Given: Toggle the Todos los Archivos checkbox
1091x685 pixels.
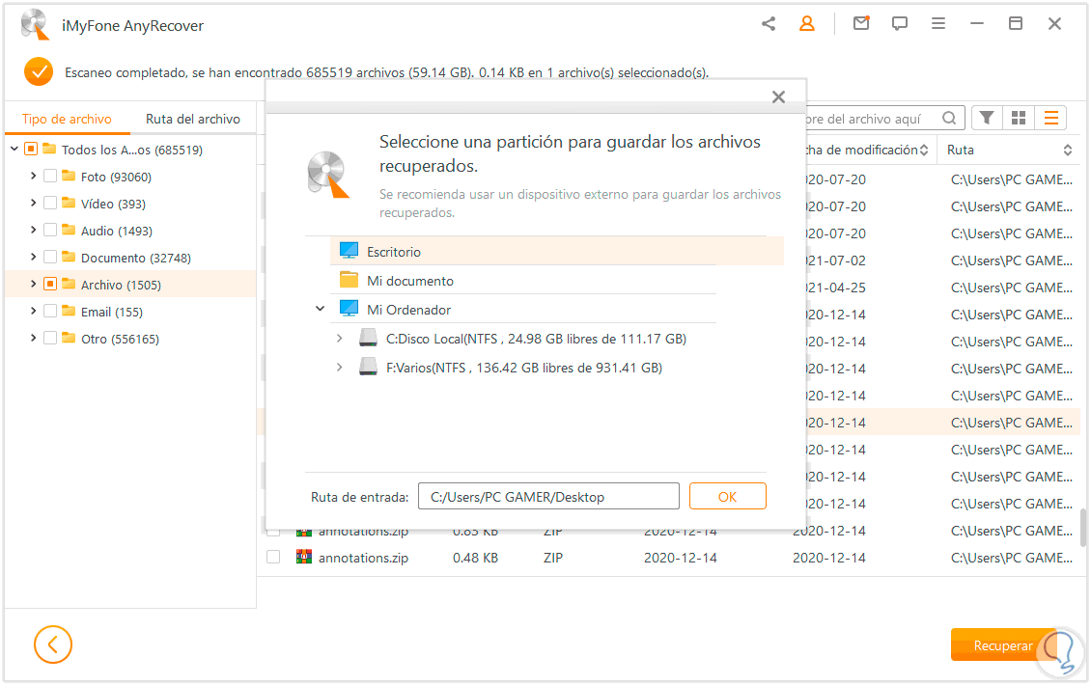Looking at the screenshot, I should point(31,149).
